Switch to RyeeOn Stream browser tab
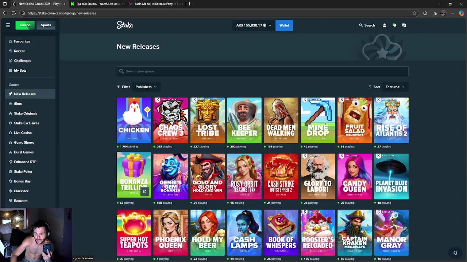This screenshot has width=467, height=262. coord(98,4)
